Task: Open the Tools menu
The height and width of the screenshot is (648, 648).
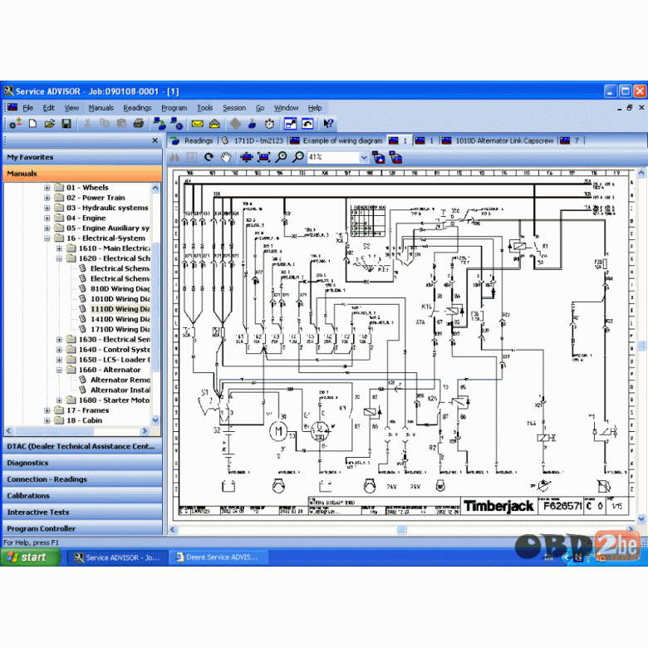Action: 204,108
